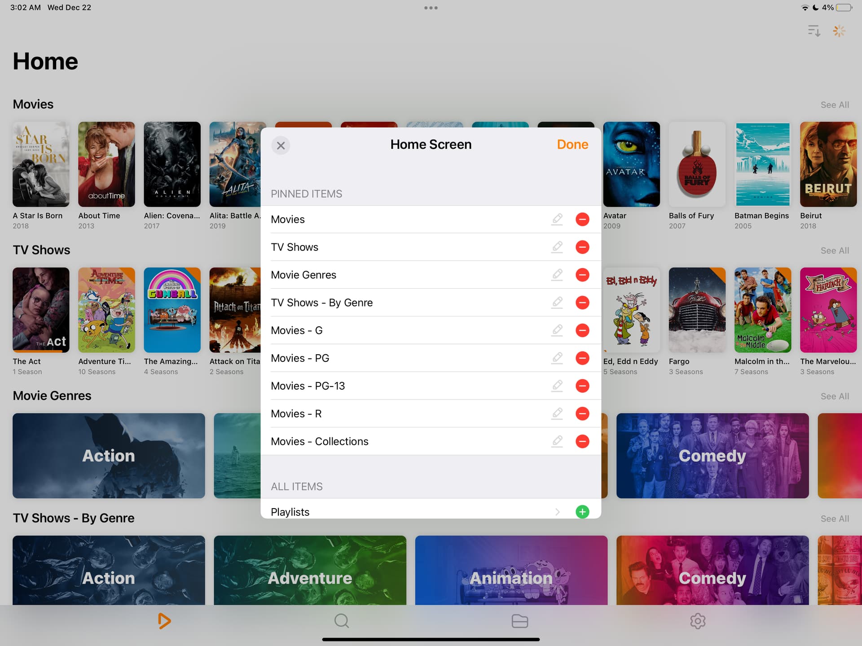The width and height of the screenshot is (862, 646).
Task: Remove TV Shows pinned item
Action: [x=582, y=247]
